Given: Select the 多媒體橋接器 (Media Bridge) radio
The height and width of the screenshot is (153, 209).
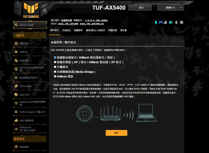Looking at the screenshot, I should 55,72.
